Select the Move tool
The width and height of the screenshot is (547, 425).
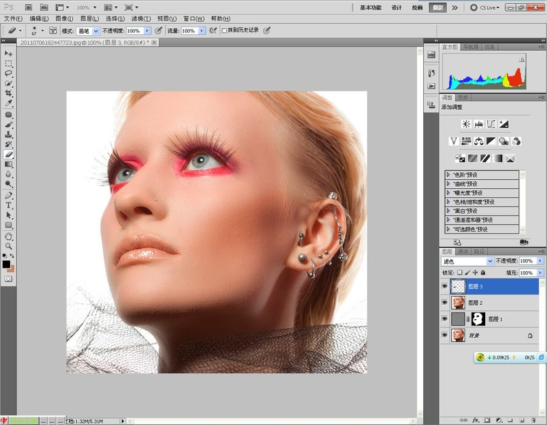(9, 54)
